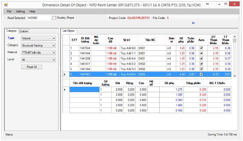
Task: Click the row selector arrow of row 6
Action: point(65,74)
